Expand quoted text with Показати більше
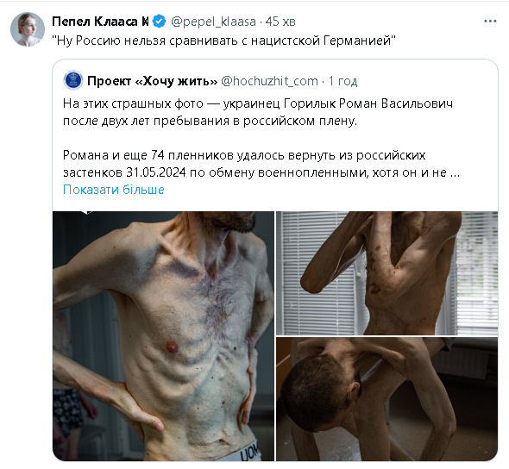This screenshot has height=469, width=509. pyautogui.click(x=114, y=190)
